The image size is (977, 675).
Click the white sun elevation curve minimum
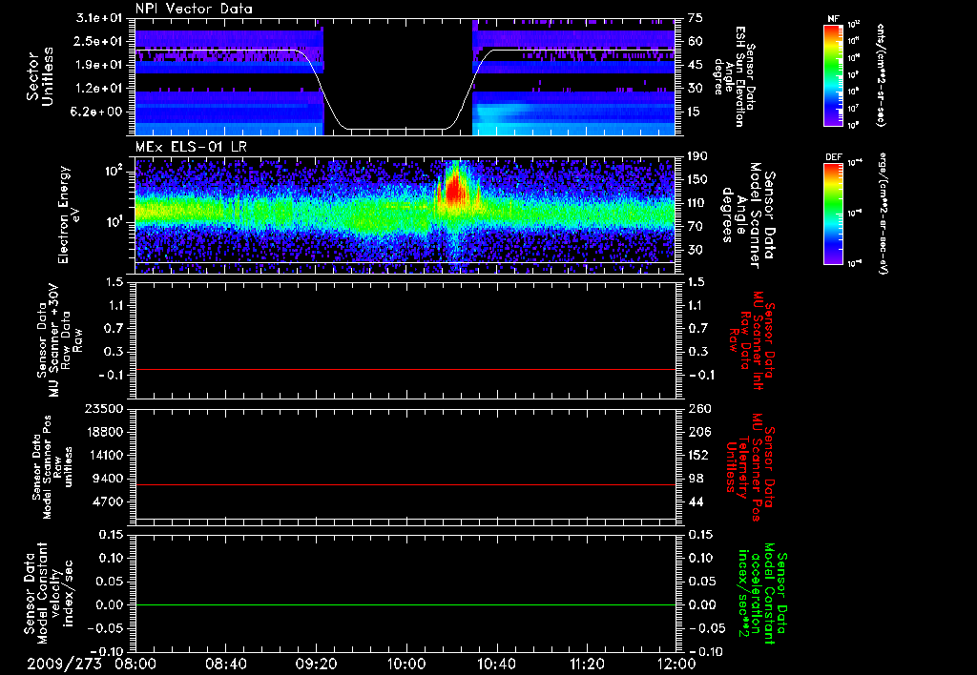(396, 130)
